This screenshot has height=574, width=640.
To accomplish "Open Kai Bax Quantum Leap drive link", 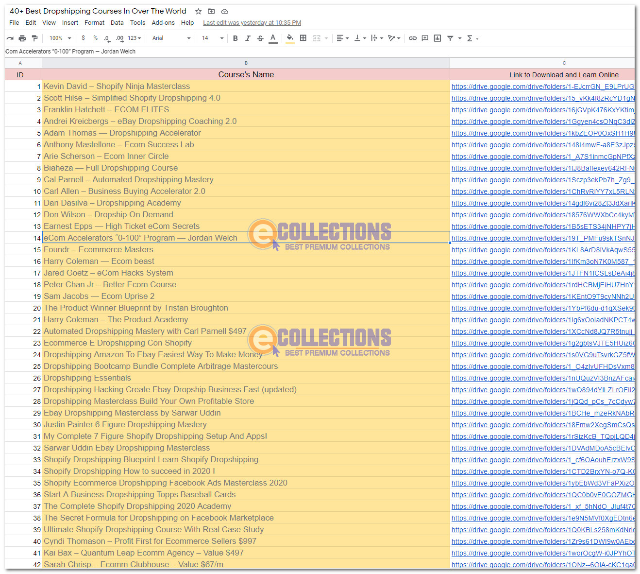I will (543, 553).
